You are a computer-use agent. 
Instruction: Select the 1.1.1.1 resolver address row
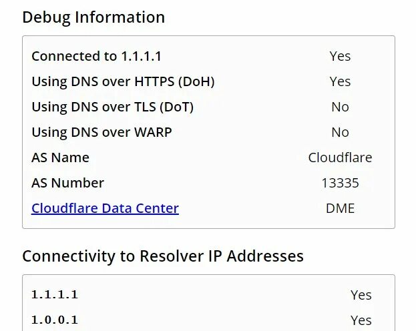(x=208, y=295)
